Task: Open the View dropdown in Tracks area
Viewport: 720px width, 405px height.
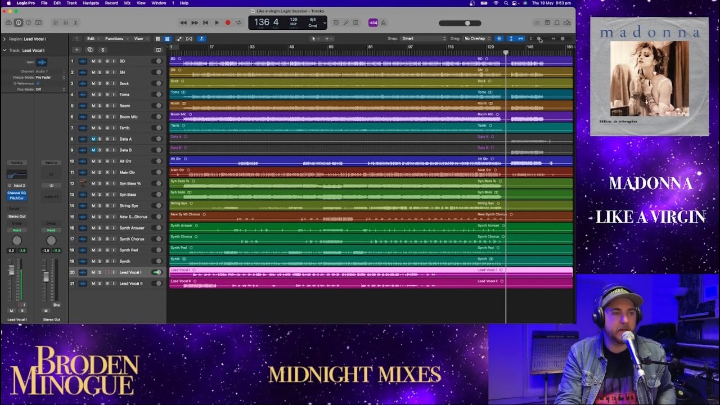Action: click(140, 39)
